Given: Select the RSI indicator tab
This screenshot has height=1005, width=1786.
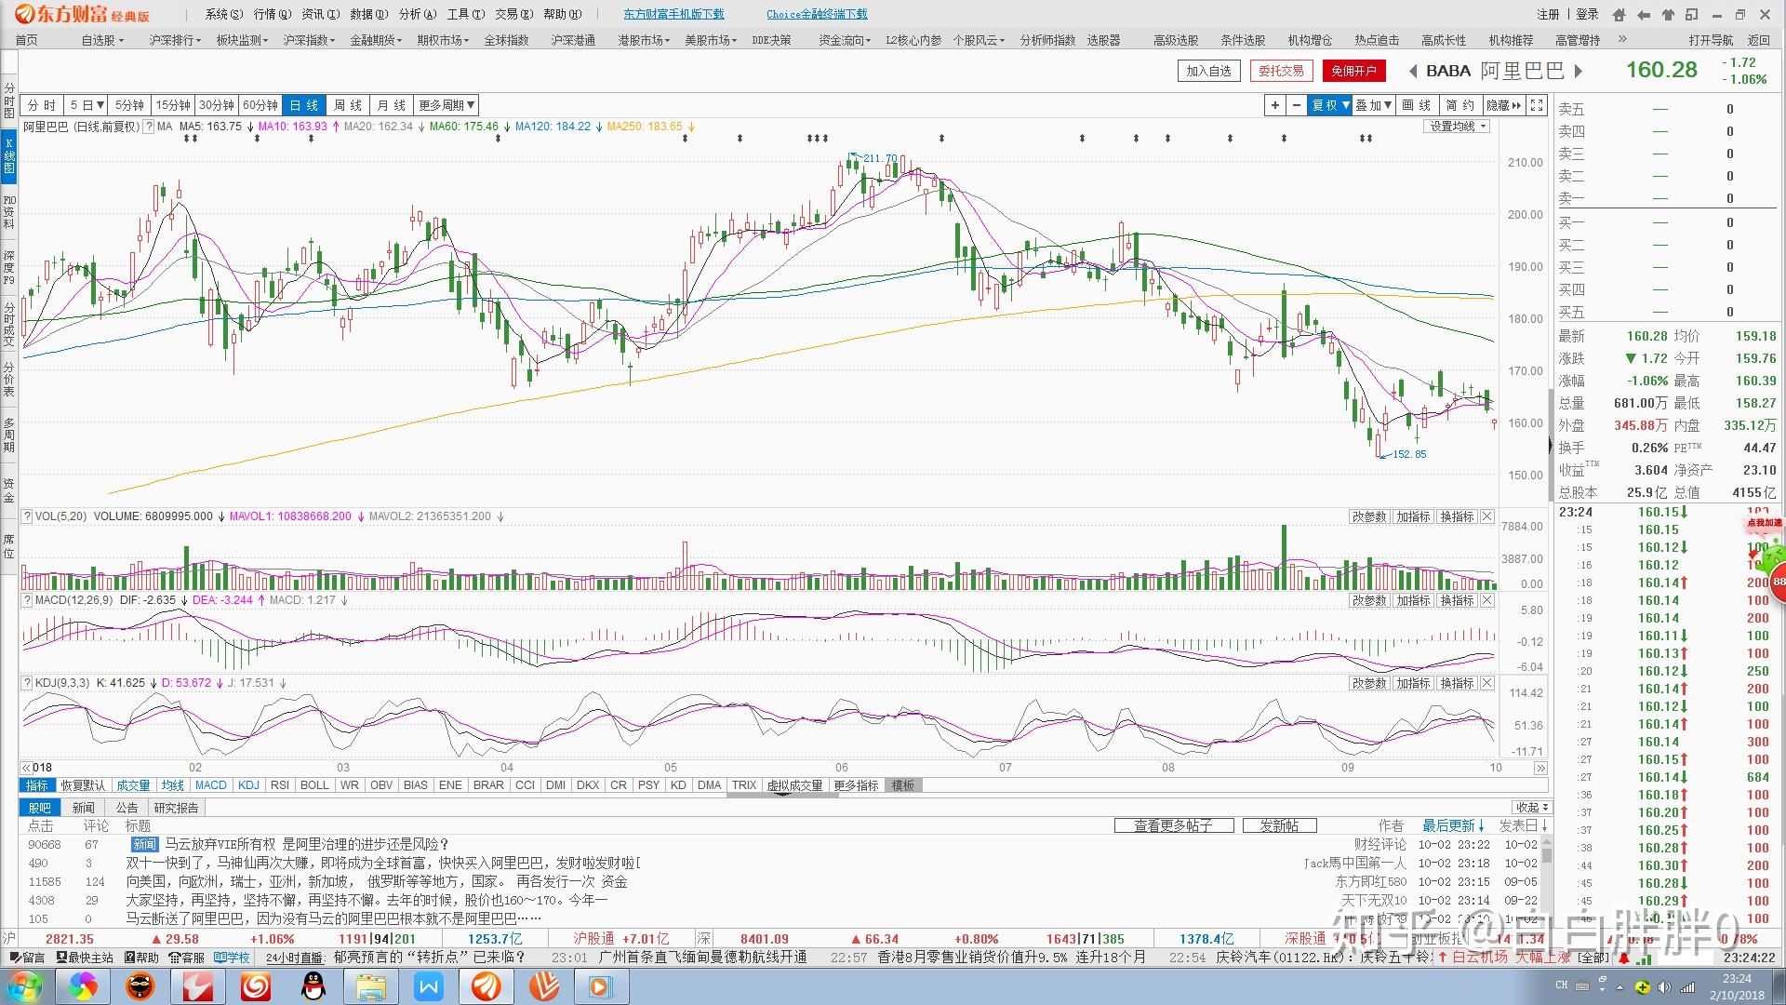Looking at the screenshot, I should point(279,785).
